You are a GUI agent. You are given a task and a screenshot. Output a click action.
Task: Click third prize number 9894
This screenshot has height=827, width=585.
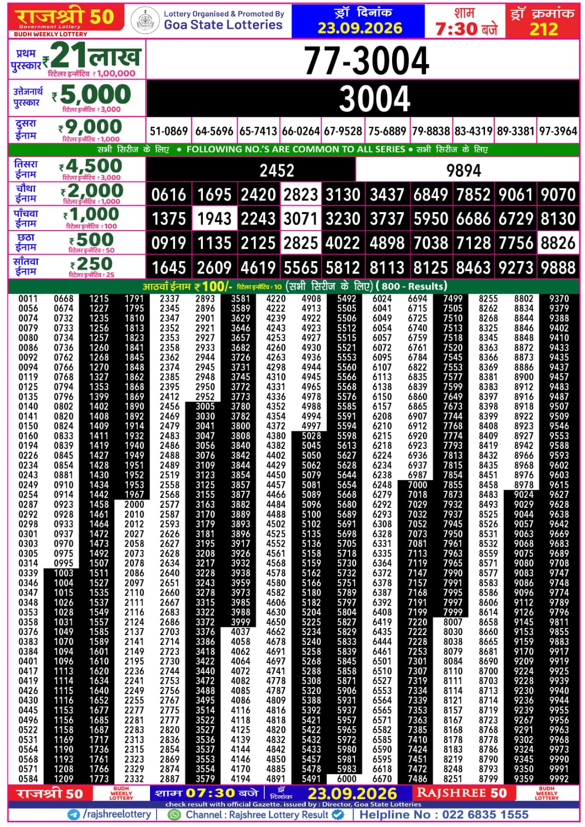pyautogui.click(x=464, y=170)
